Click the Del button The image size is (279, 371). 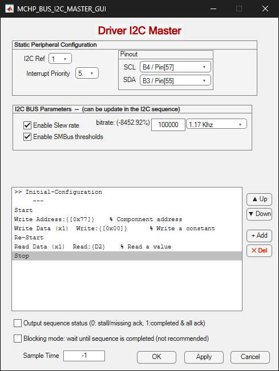259,251
